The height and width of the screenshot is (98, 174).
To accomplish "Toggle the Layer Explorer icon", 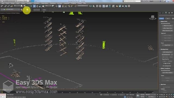I will click(100, 6).
